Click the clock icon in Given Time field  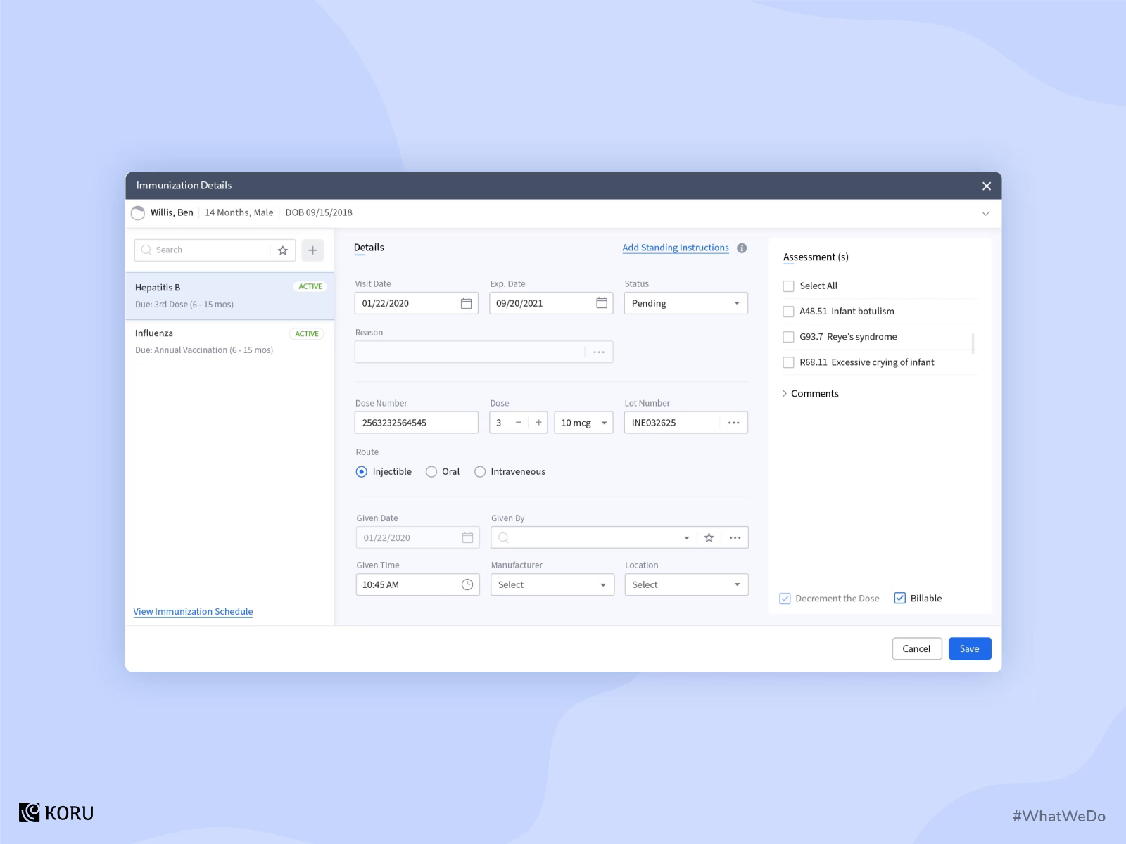coord(467,584)
